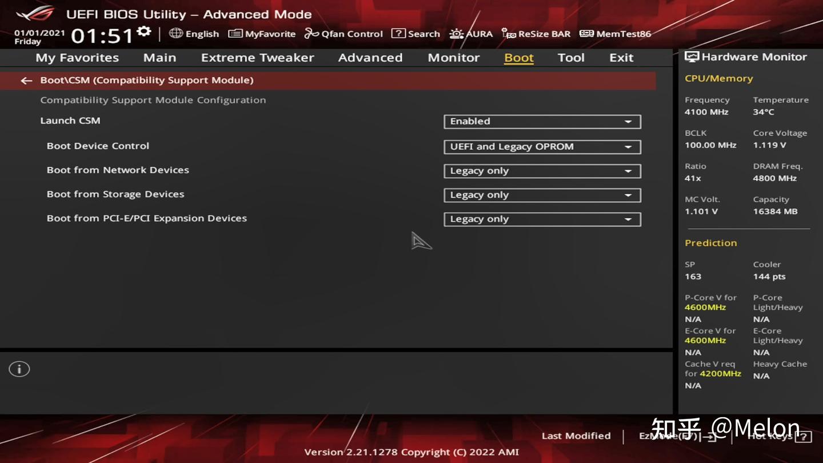Go back using the breadcrumb arrow

[26, 81]
